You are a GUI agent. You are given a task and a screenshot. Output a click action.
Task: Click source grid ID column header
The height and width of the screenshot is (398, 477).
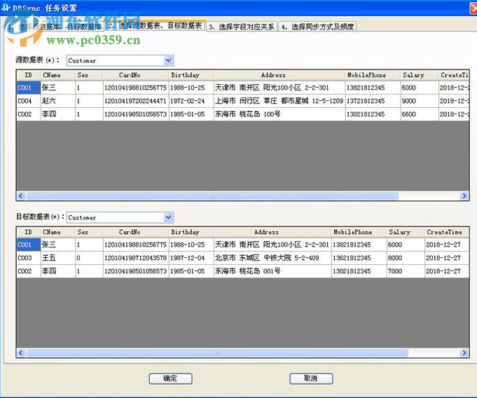pyautogui.click(x=29, y=75)
